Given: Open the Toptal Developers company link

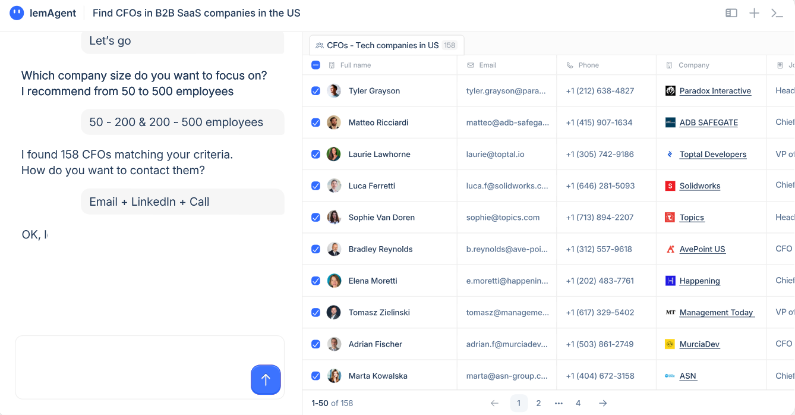Looking at the screenshot, I should pos(713,154).
